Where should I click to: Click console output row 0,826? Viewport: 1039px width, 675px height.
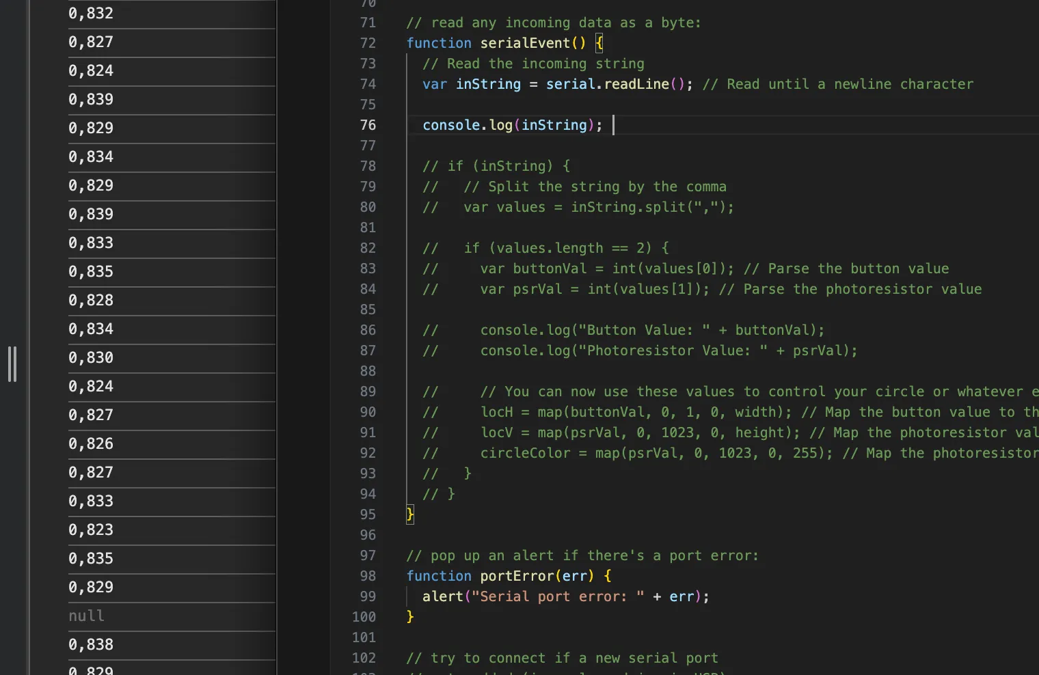coord(91,443)
